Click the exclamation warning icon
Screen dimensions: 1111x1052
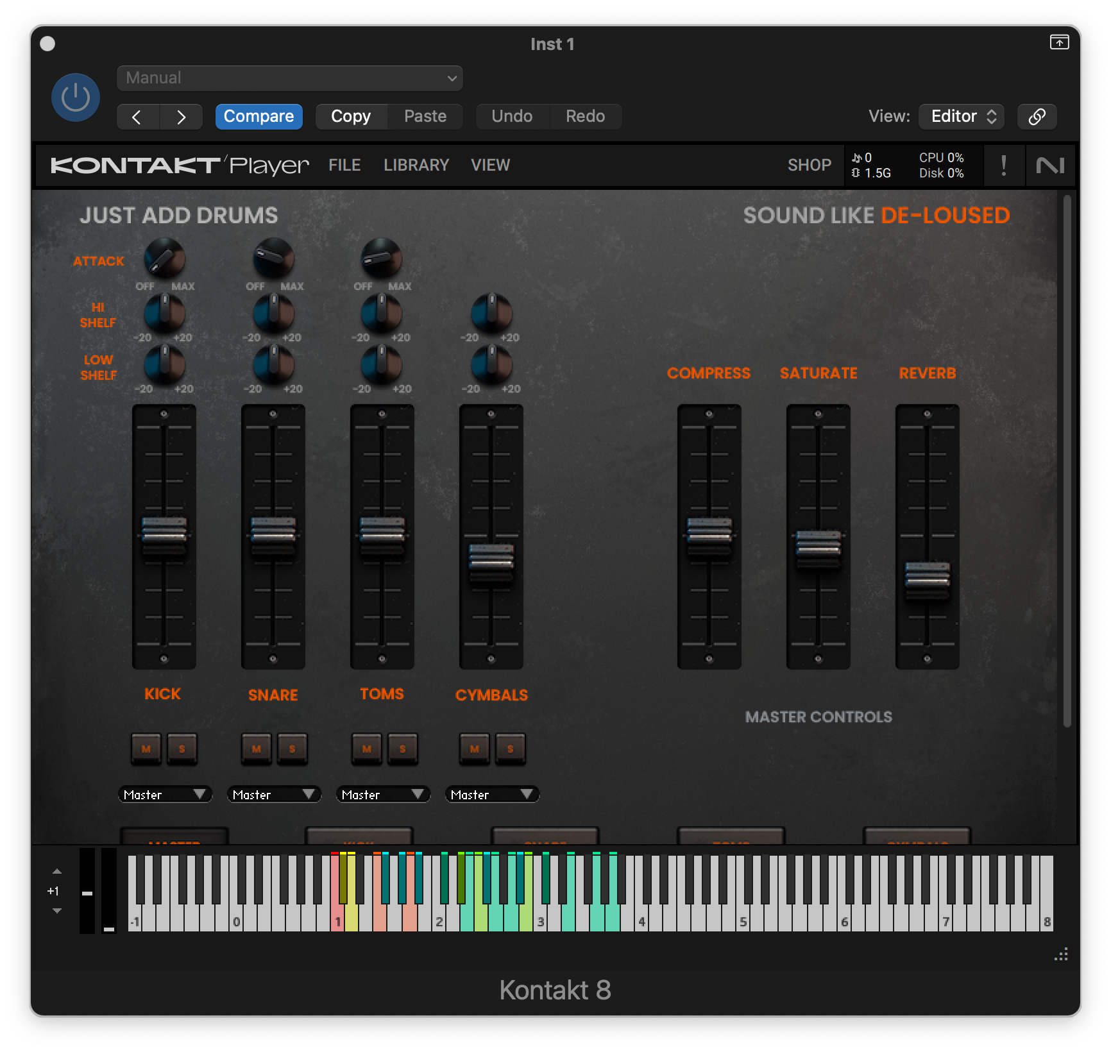tap(1003, 165)
